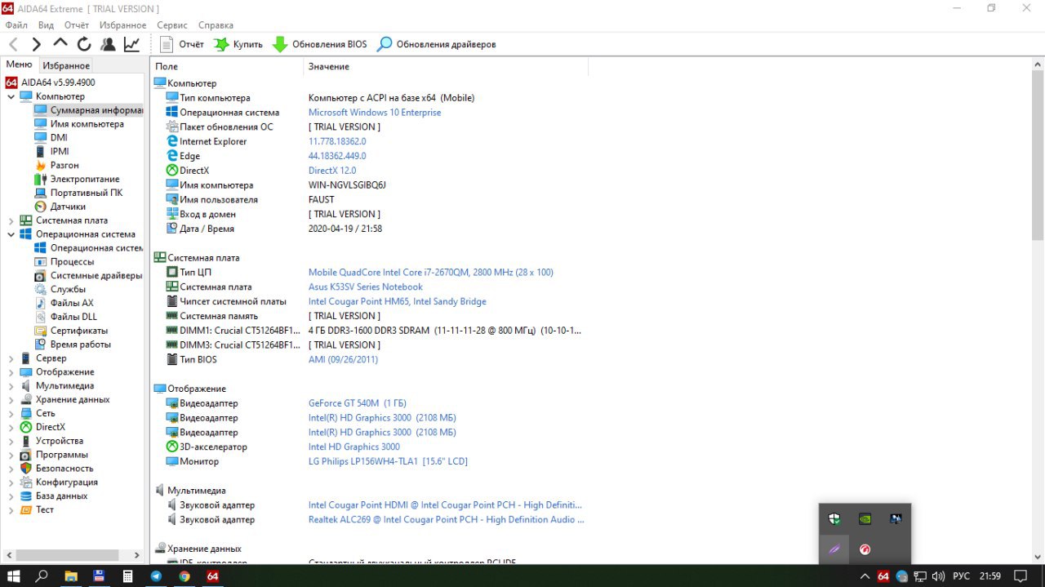Expand the Отображение tree node
The height and width of the screenshot is (587, 1045).
coord(11,372)
